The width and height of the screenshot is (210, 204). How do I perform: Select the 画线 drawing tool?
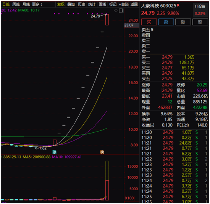coord(102,5)
